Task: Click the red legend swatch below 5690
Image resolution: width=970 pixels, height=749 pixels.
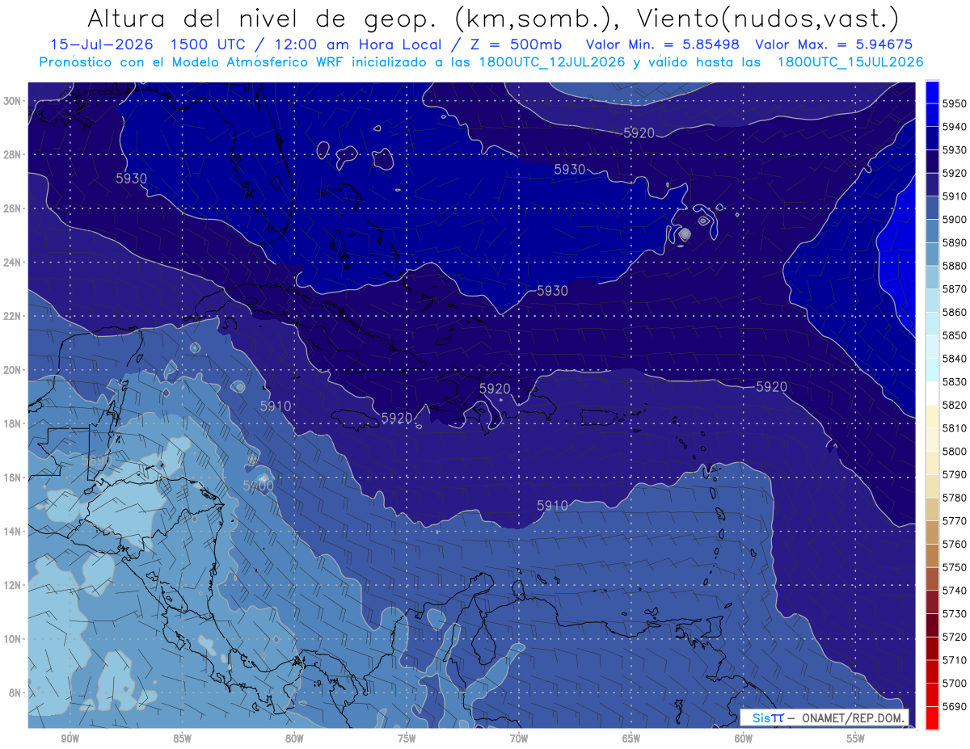Action: click(x=932, y=717)
